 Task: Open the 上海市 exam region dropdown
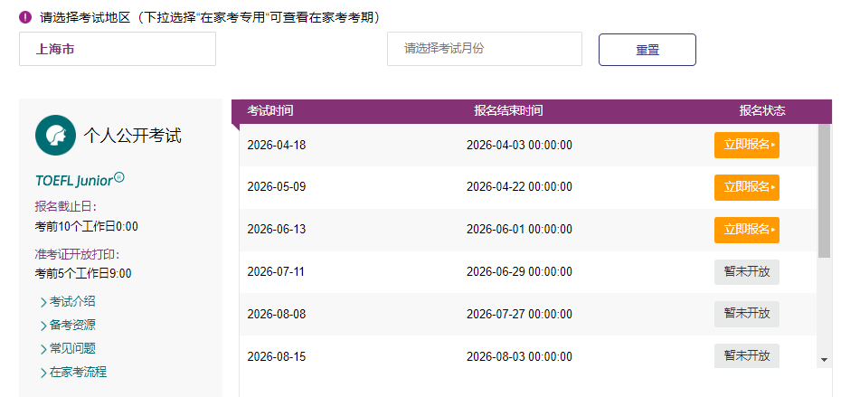coord(118,49)
